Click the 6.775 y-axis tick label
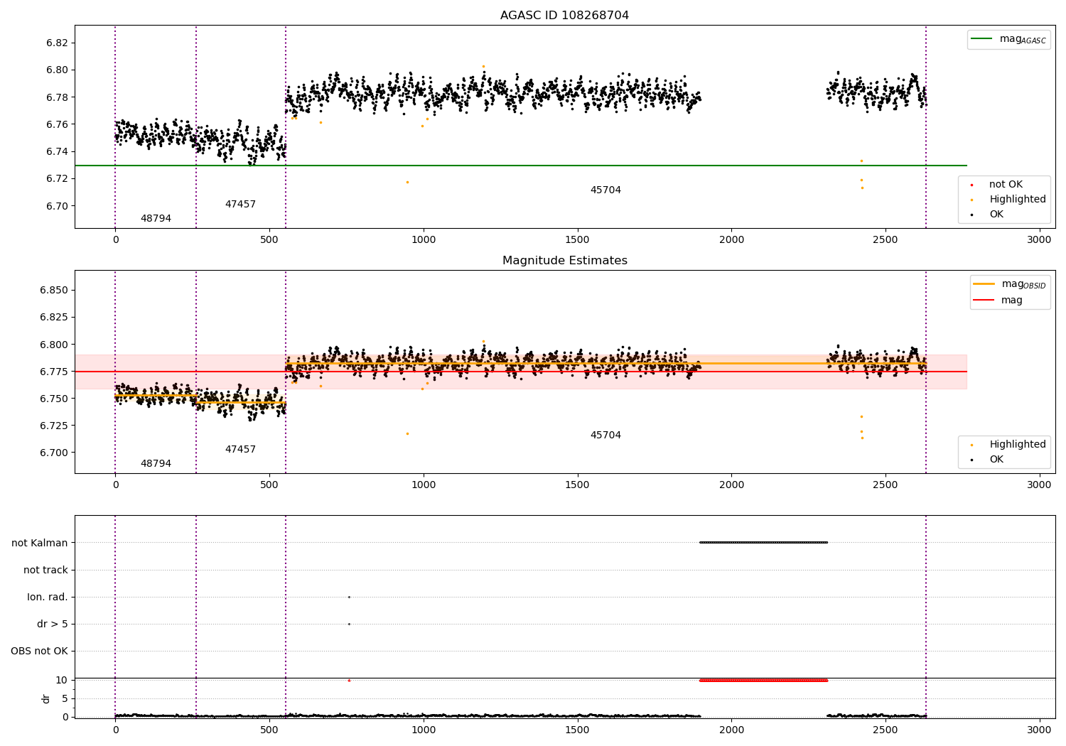 (54, 372)
